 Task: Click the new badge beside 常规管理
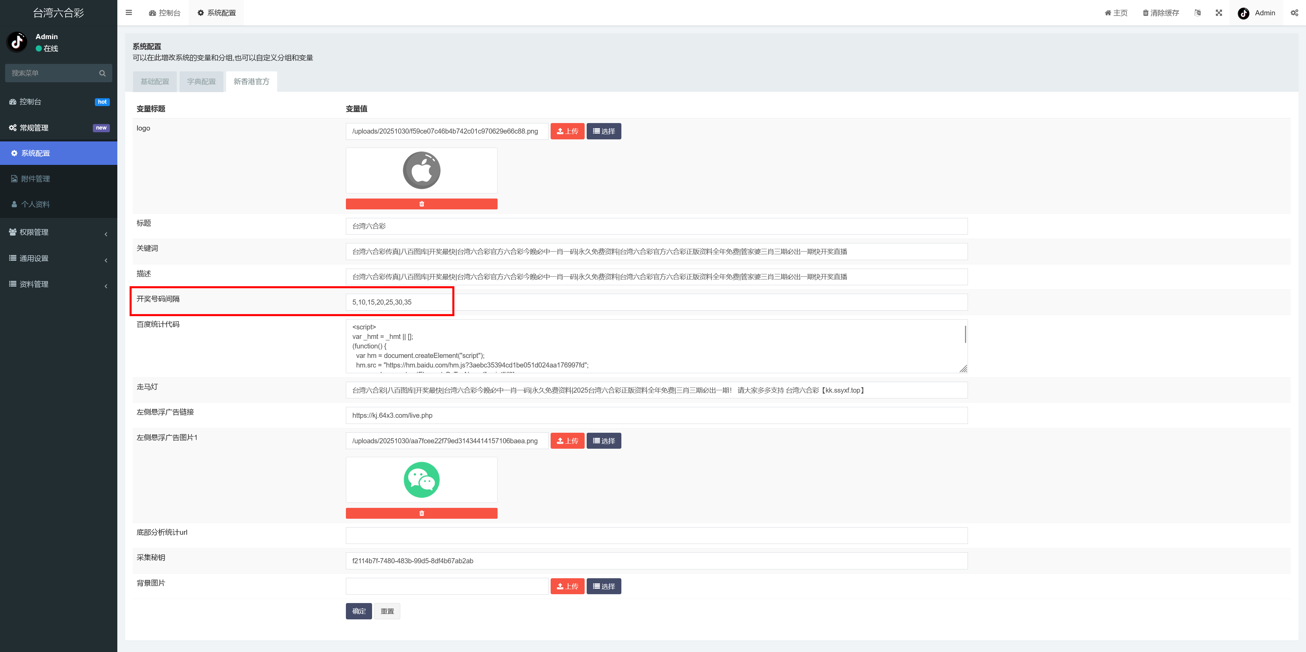[x=101, y=128]
